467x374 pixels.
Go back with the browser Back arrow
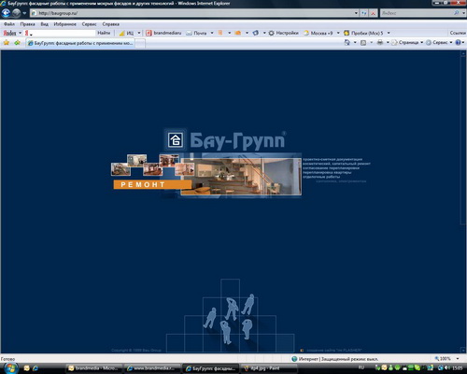point(6,13)
